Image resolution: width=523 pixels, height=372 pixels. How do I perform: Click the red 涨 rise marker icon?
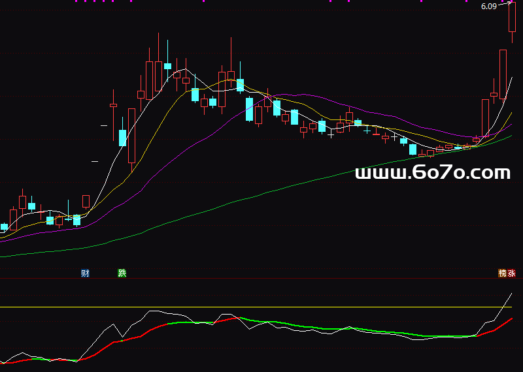coord(512,273)
